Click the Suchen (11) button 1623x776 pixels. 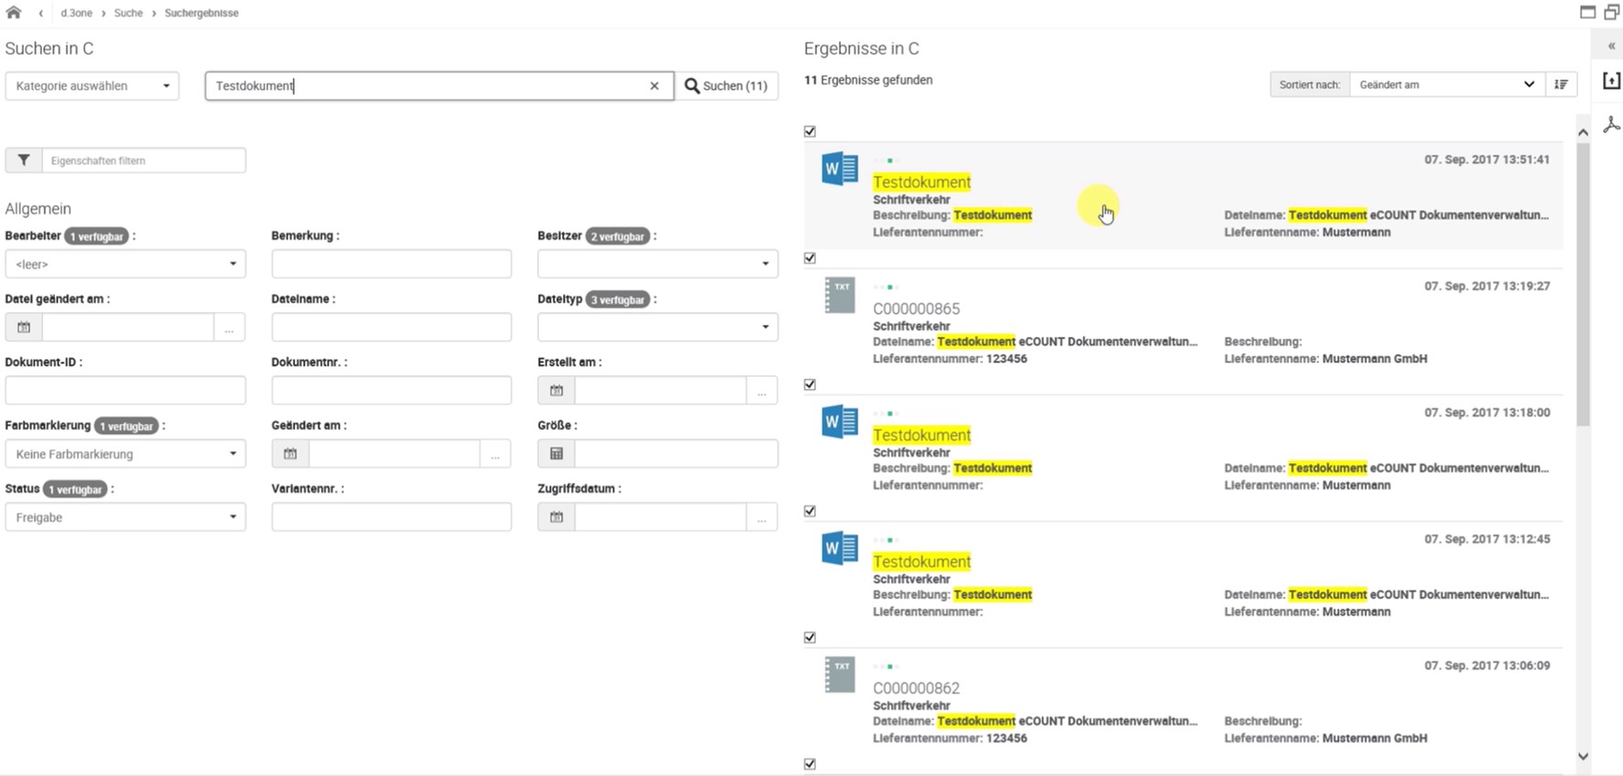726,86
